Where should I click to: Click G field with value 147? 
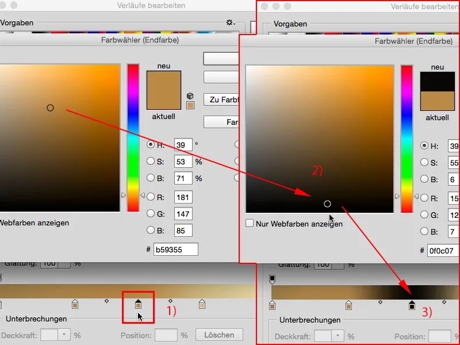183,214
